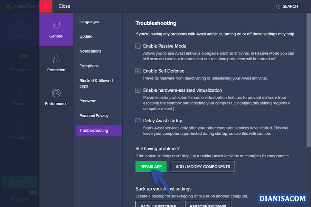This screenshot has height=207, width=311.
Task: Open Blocked & Allowed apps section
Action: tap(96, 83)
